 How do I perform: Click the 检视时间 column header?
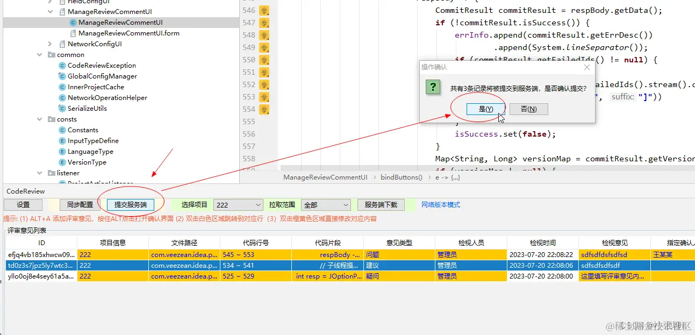click(543, 243)
